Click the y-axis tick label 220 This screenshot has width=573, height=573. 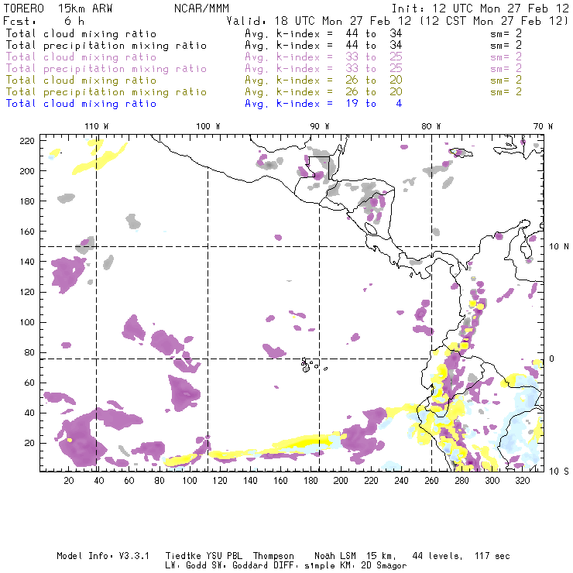point(27,141)
